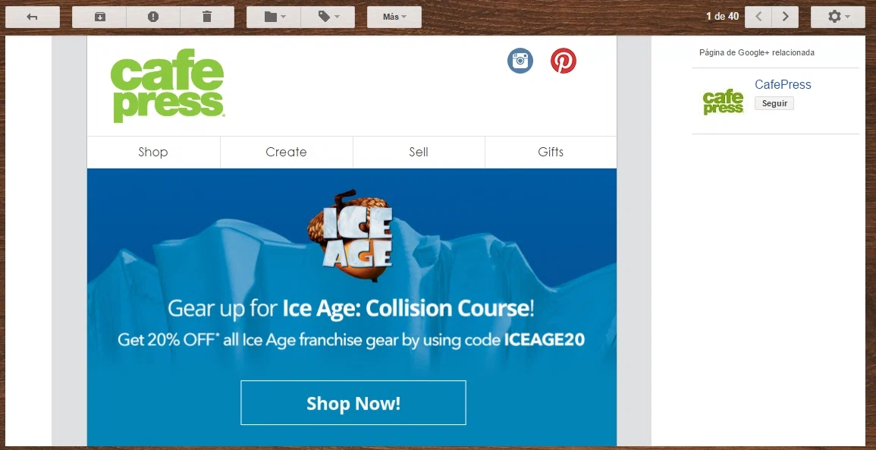Delete email with trash icon

tap(207, 17)
